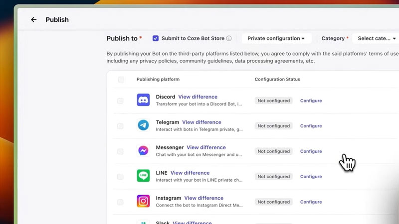Toggle the select-all platforms header checkbox
The image size is (399, 224).
click(121, 80)
